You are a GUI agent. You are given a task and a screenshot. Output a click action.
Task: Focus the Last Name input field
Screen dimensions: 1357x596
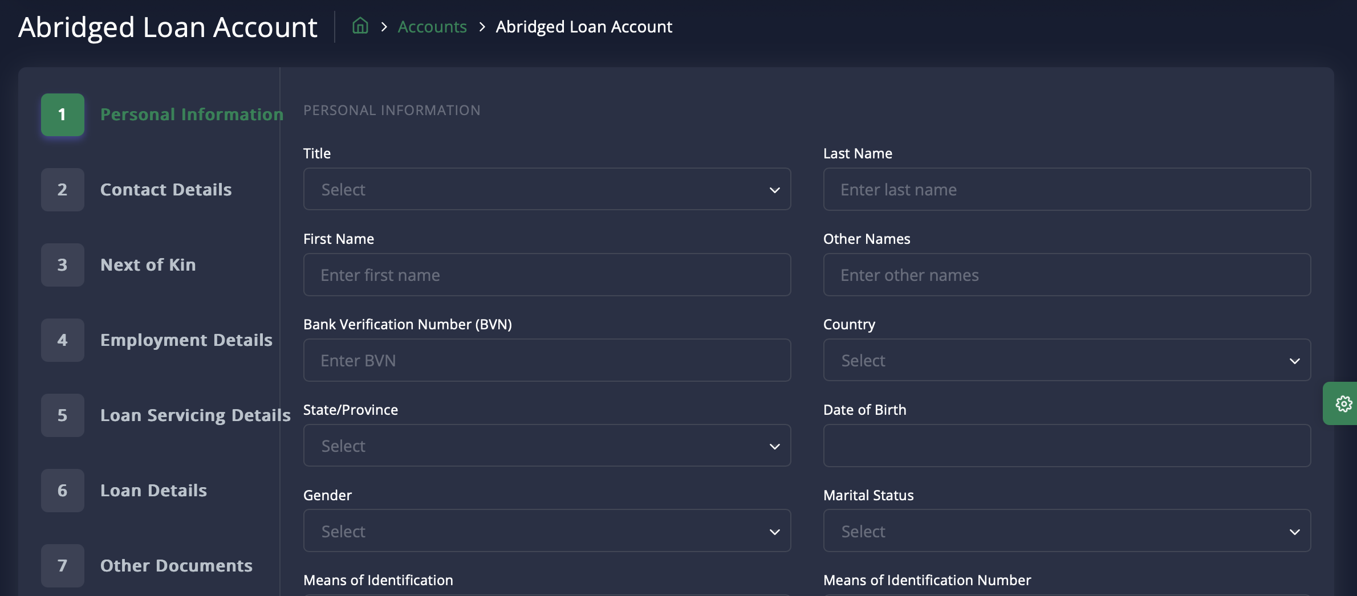click(x=1066, y=189)
